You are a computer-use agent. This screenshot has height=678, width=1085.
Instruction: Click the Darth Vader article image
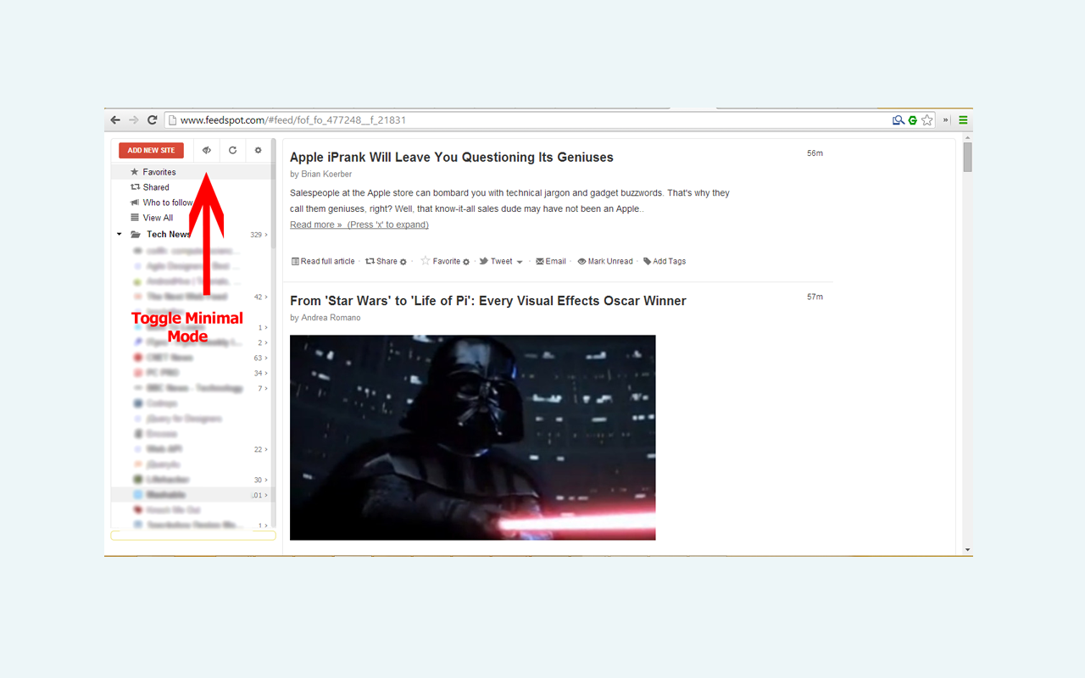[x=473, y=437]
